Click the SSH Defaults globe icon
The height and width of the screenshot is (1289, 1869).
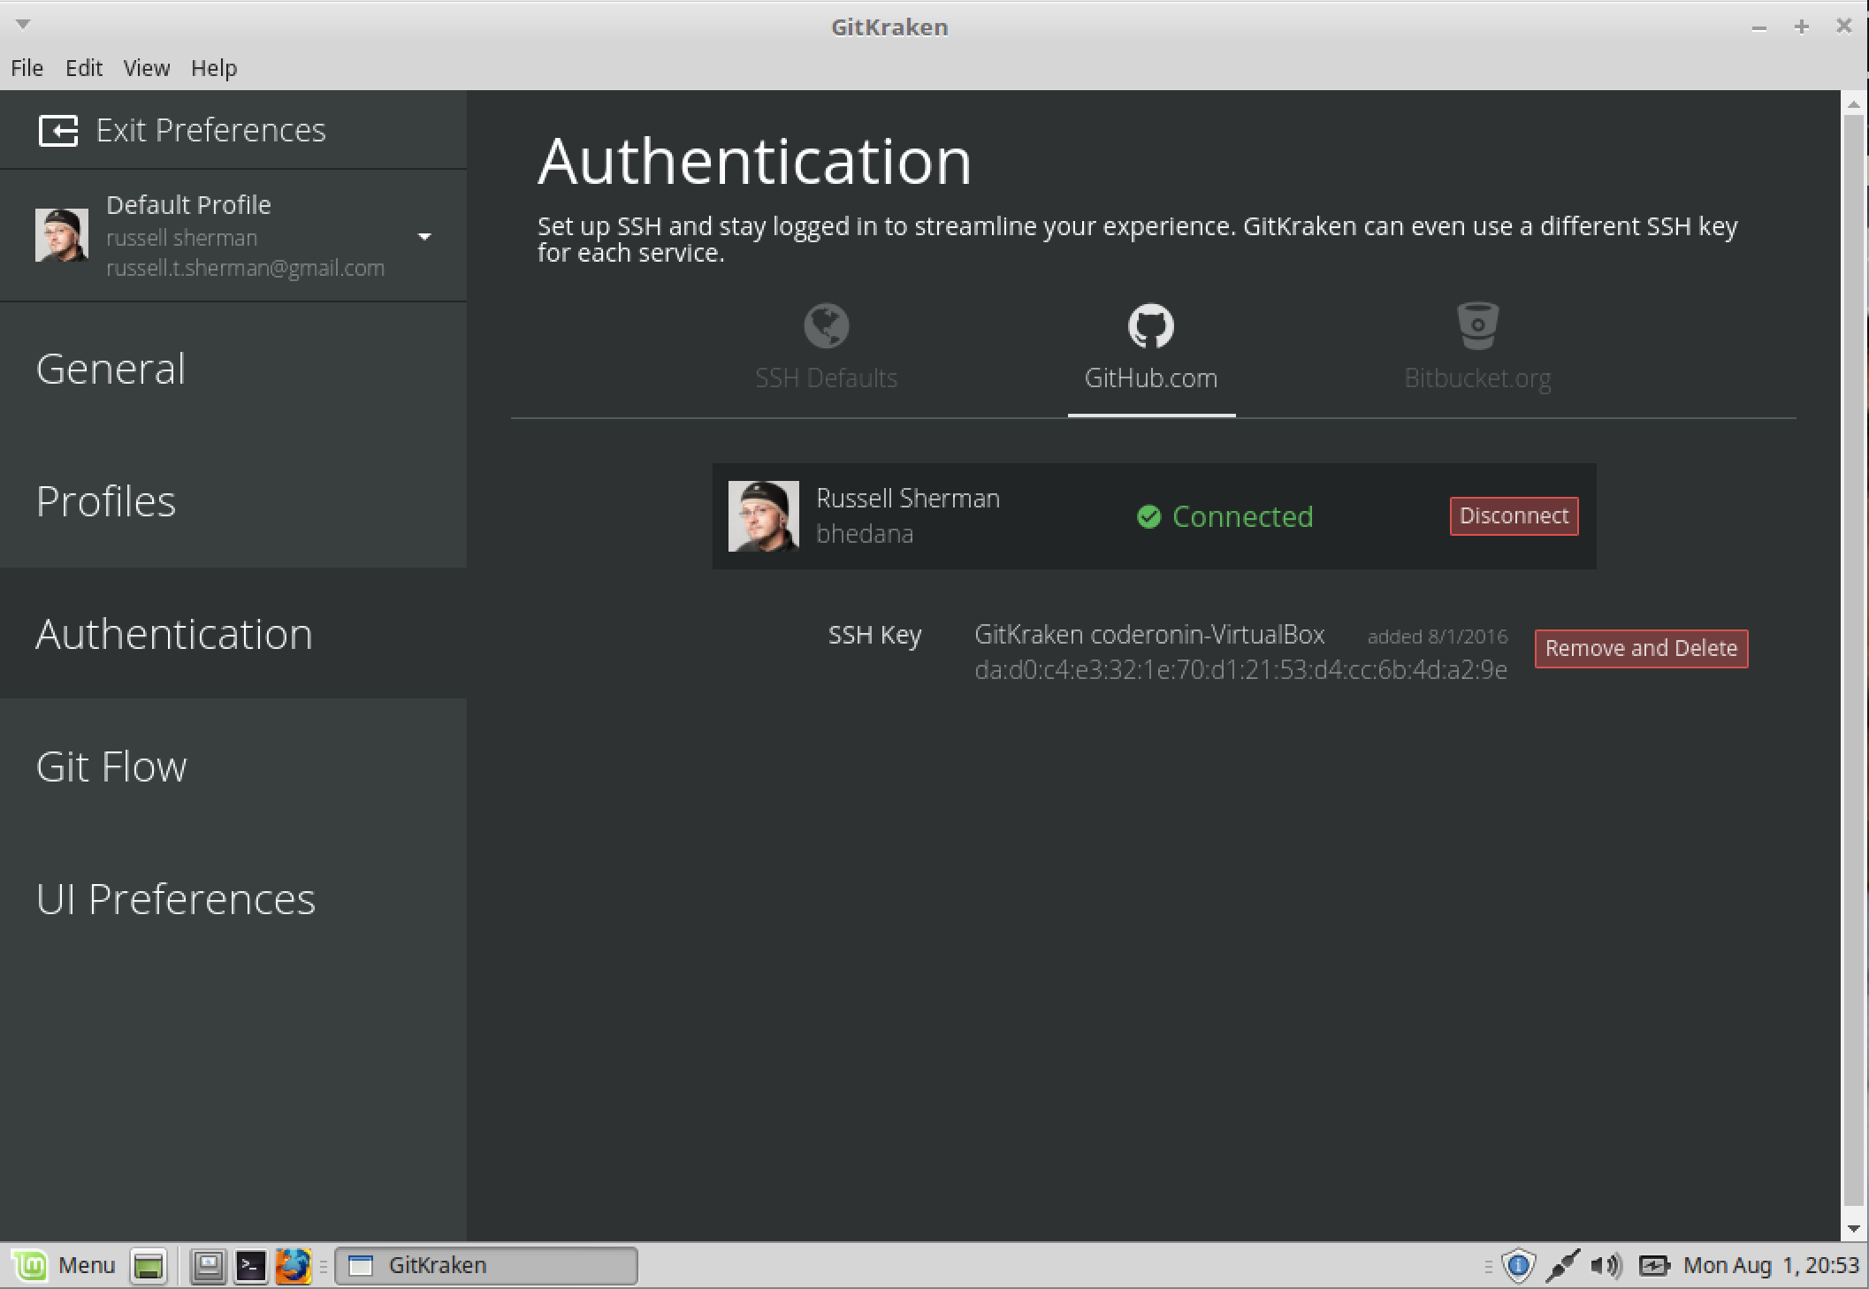click(827, 325)
